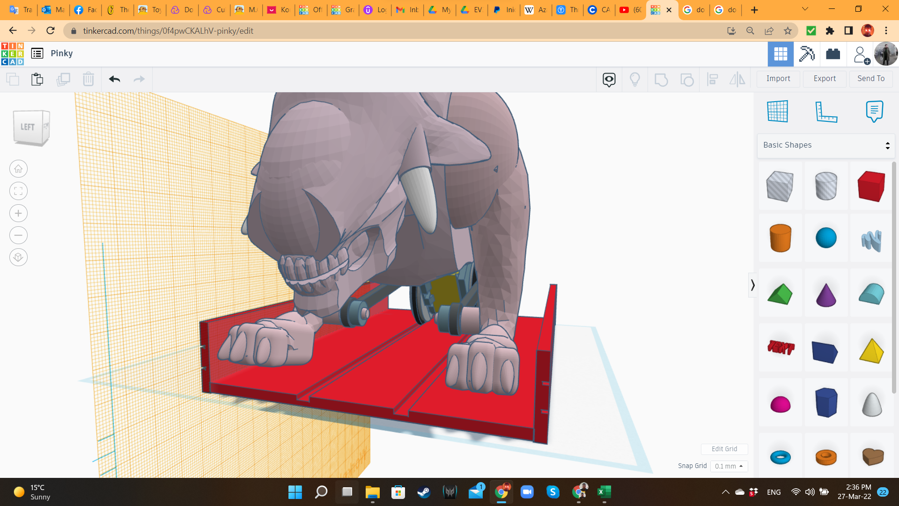The height and width of the screenshot is (506, 899).
Task: Open the Basic Shapes dropdown
Action: 826,145
